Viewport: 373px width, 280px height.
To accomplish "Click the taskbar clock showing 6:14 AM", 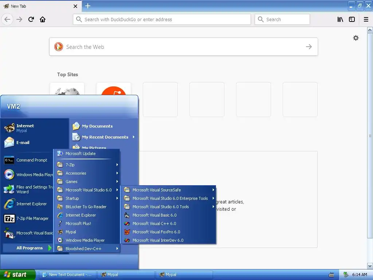I will pyautogui.click(x=360, y=275).
